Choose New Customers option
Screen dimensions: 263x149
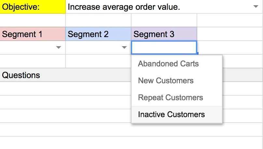[166, 81]
